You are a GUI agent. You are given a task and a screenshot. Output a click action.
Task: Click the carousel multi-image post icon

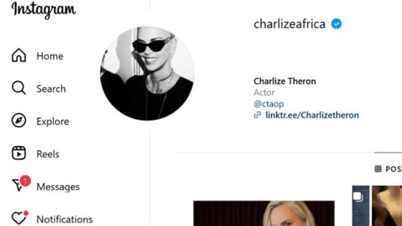coord(358,197)
